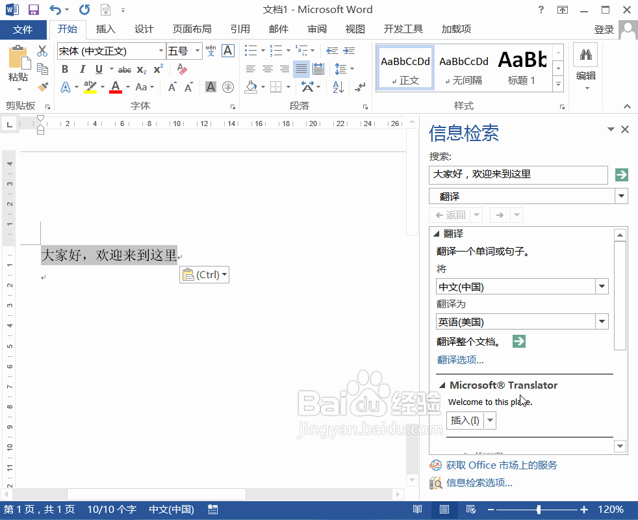
Task: Click the search text input field
Action: coord(518,175)
